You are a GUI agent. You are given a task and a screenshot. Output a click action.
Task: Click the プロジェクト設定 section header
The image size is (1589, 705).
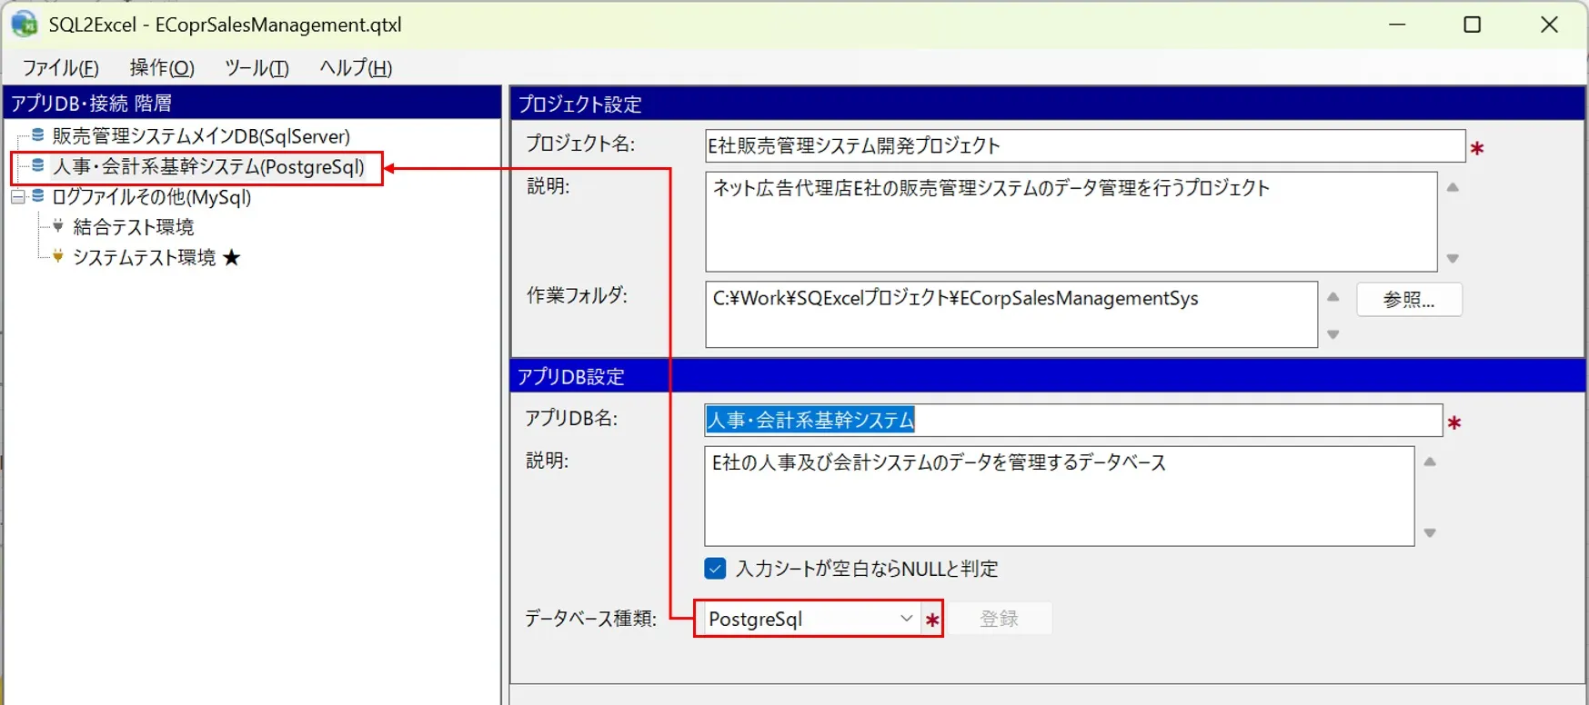click(x=1048, y=104)
